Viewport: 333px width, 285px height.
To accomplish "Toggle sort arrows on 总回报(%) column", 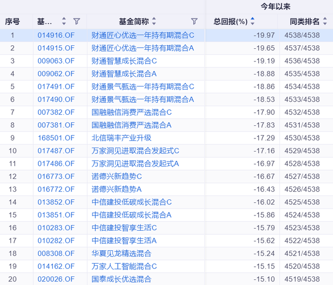I will [x=253, y=21].
